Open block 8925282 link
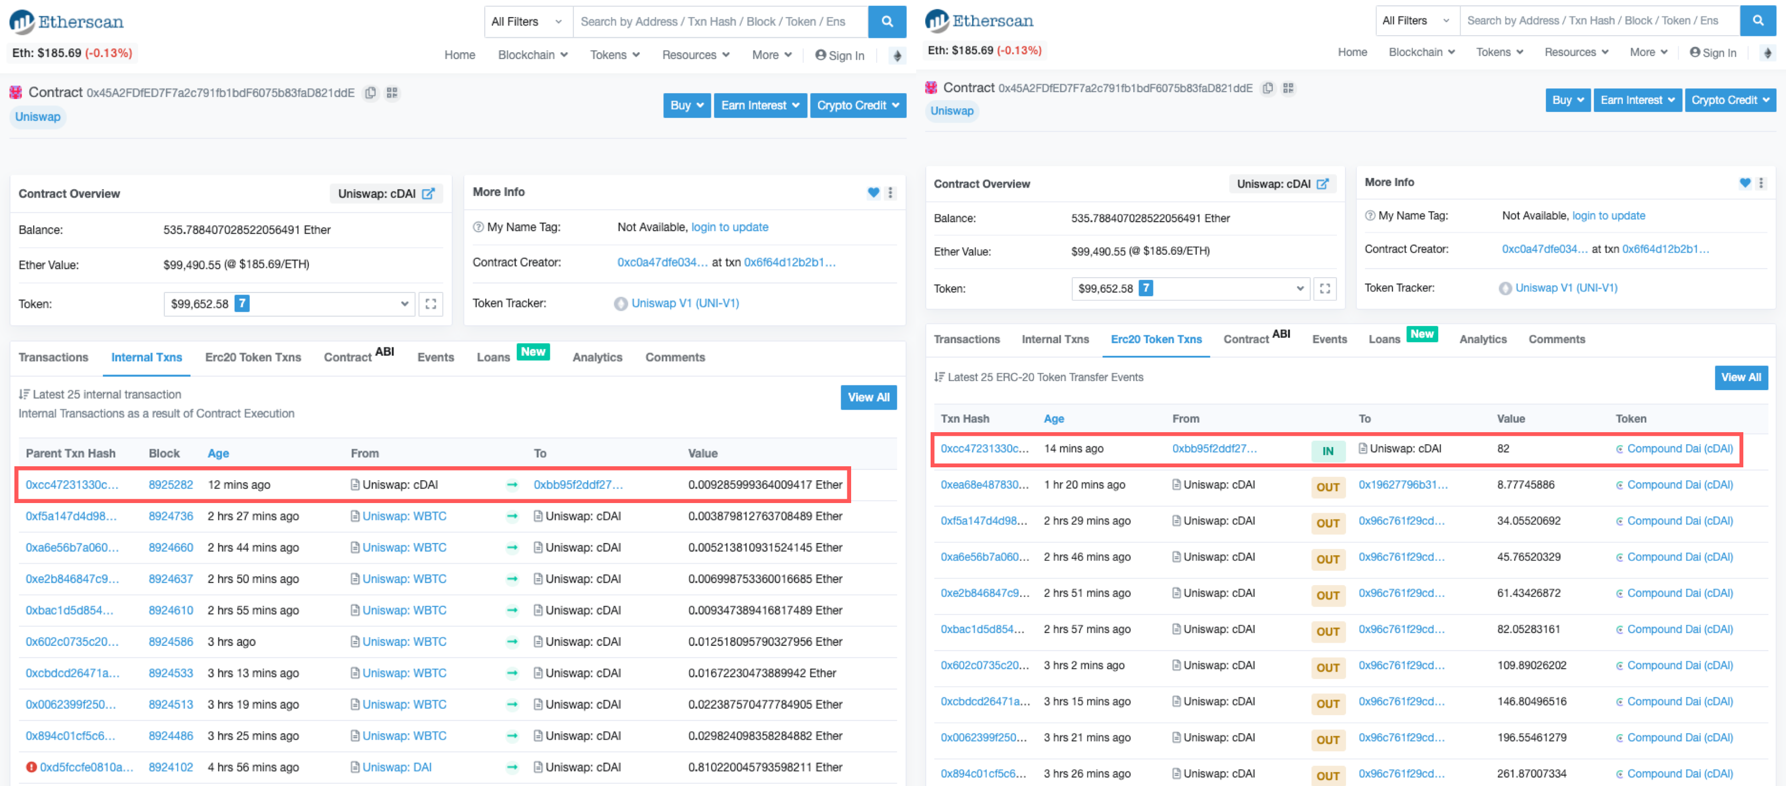Image resolution: width=1786 pixels, height=786 pixels. tap(171, 485)
